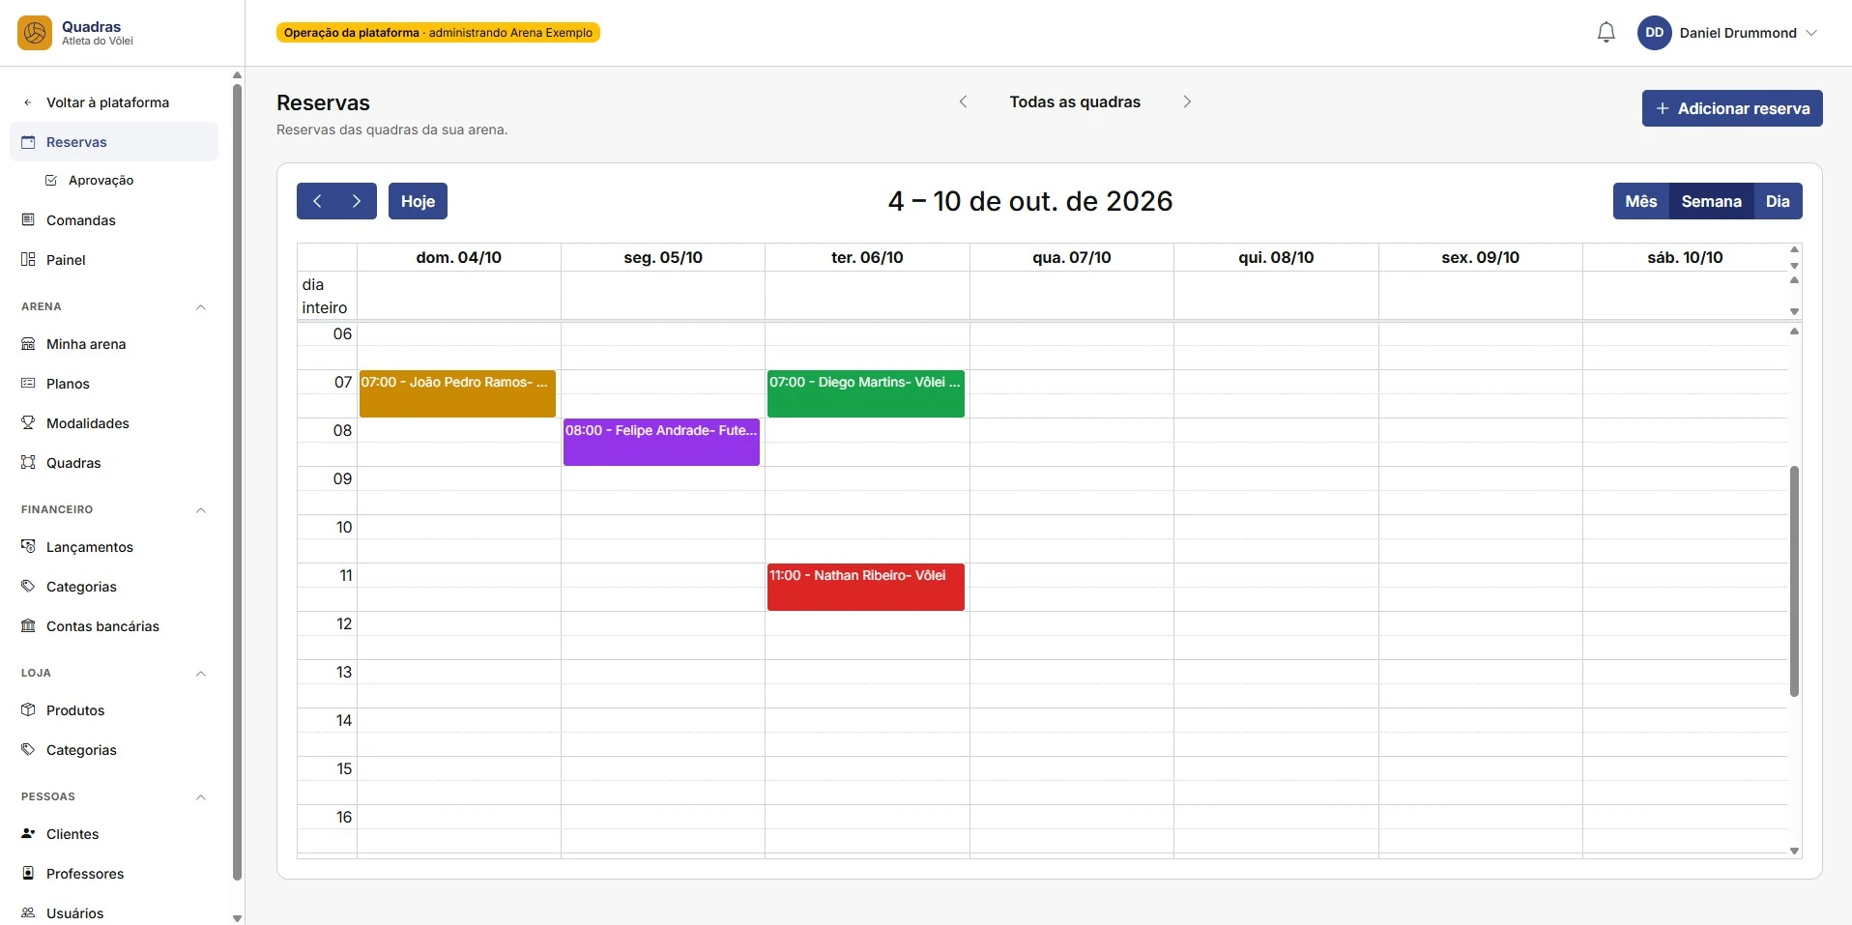Click the Aprovação checkmark icon
Viewport: 1852px width, 925px height.
51,180
